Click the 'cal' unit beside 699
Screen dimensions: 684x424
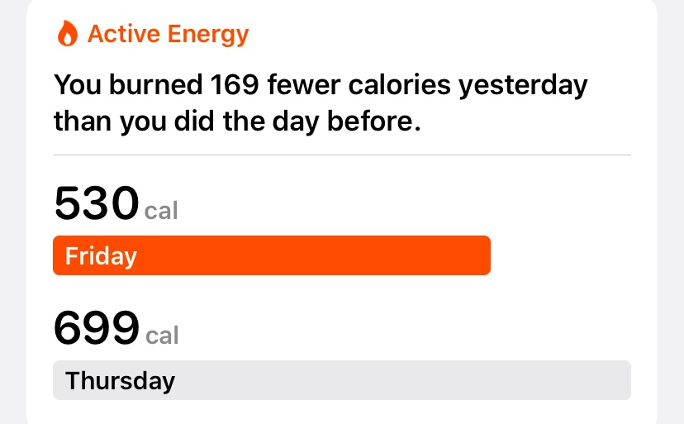pyautogui.click(x=162, y=336)
